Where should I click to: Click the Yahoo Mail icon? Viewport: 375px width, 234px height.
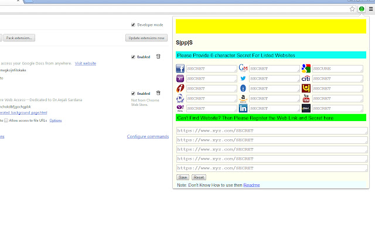point(180,108)
